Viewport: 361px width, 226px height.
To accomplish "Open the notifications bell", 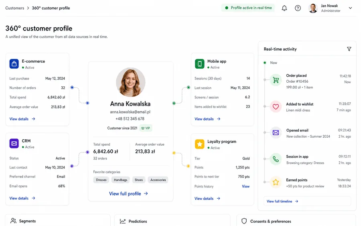I will click(x=284, y=8).
